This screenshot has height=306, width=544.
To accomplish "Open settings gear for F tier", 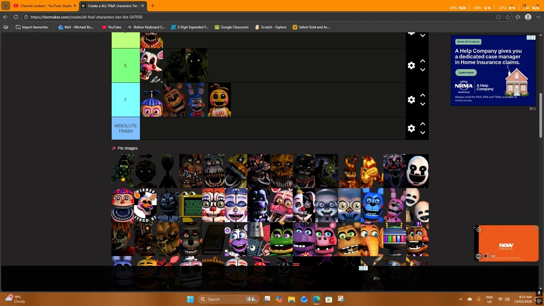I will (x=411, y=100).
